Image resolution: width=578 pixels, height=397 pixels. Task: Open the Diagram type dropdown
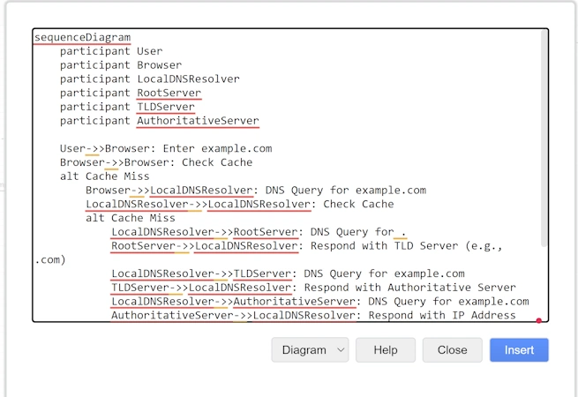coord(310,349)
